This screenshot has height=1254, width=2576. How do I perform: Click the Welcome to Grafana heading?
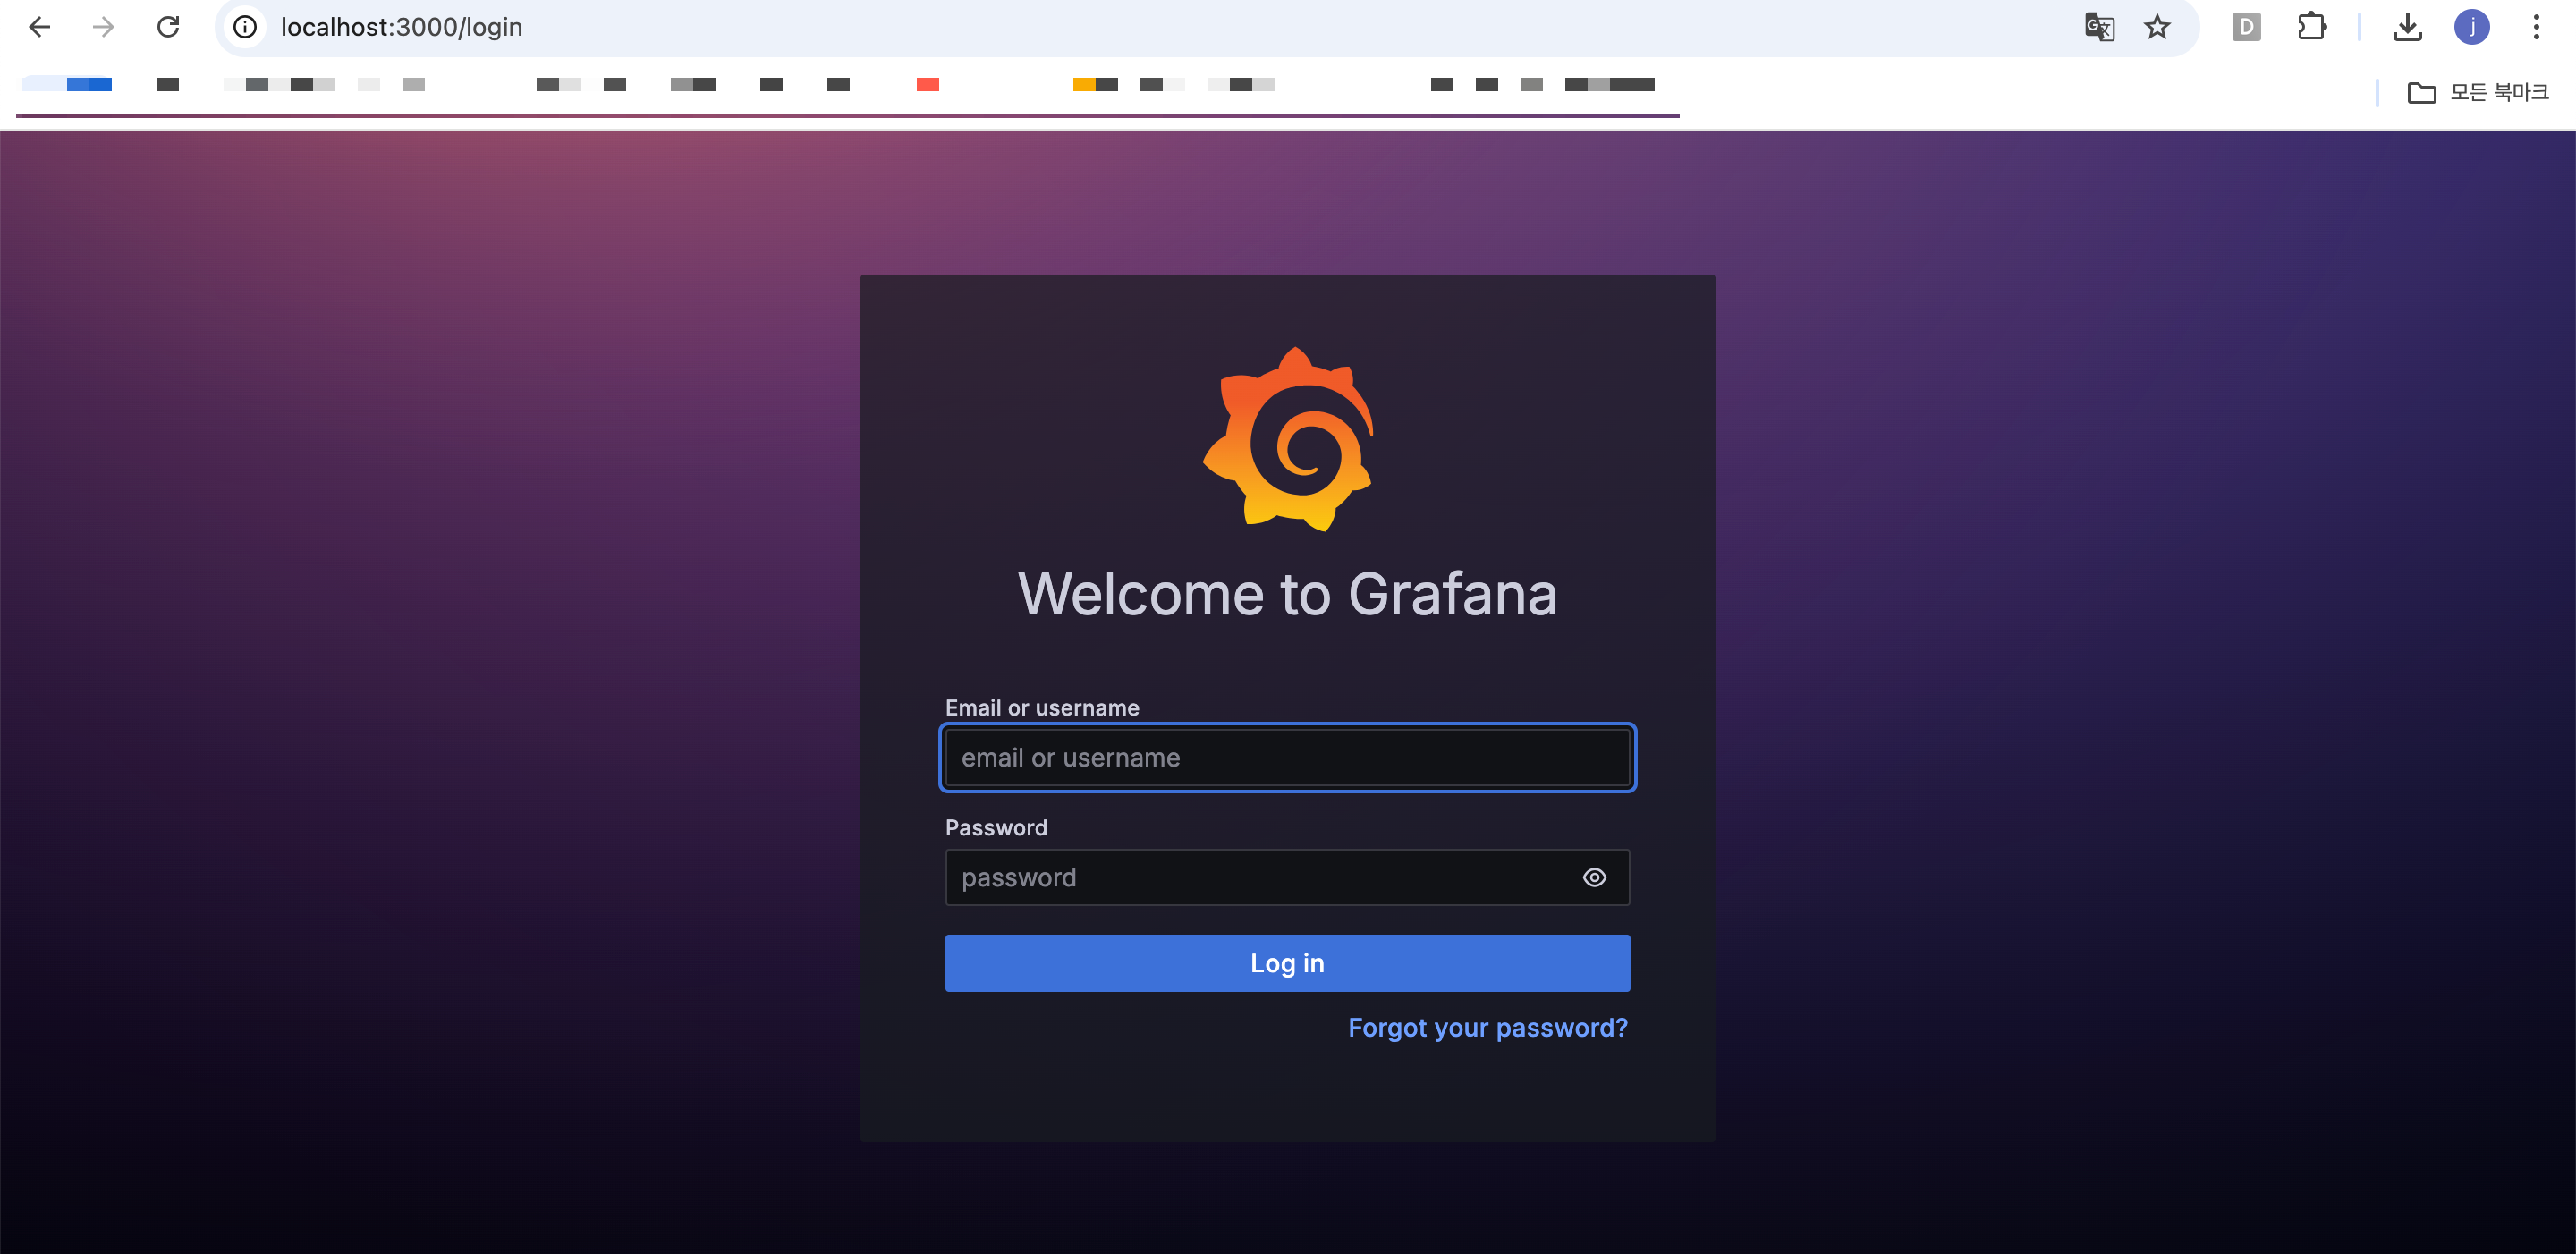click(1287, 594)
